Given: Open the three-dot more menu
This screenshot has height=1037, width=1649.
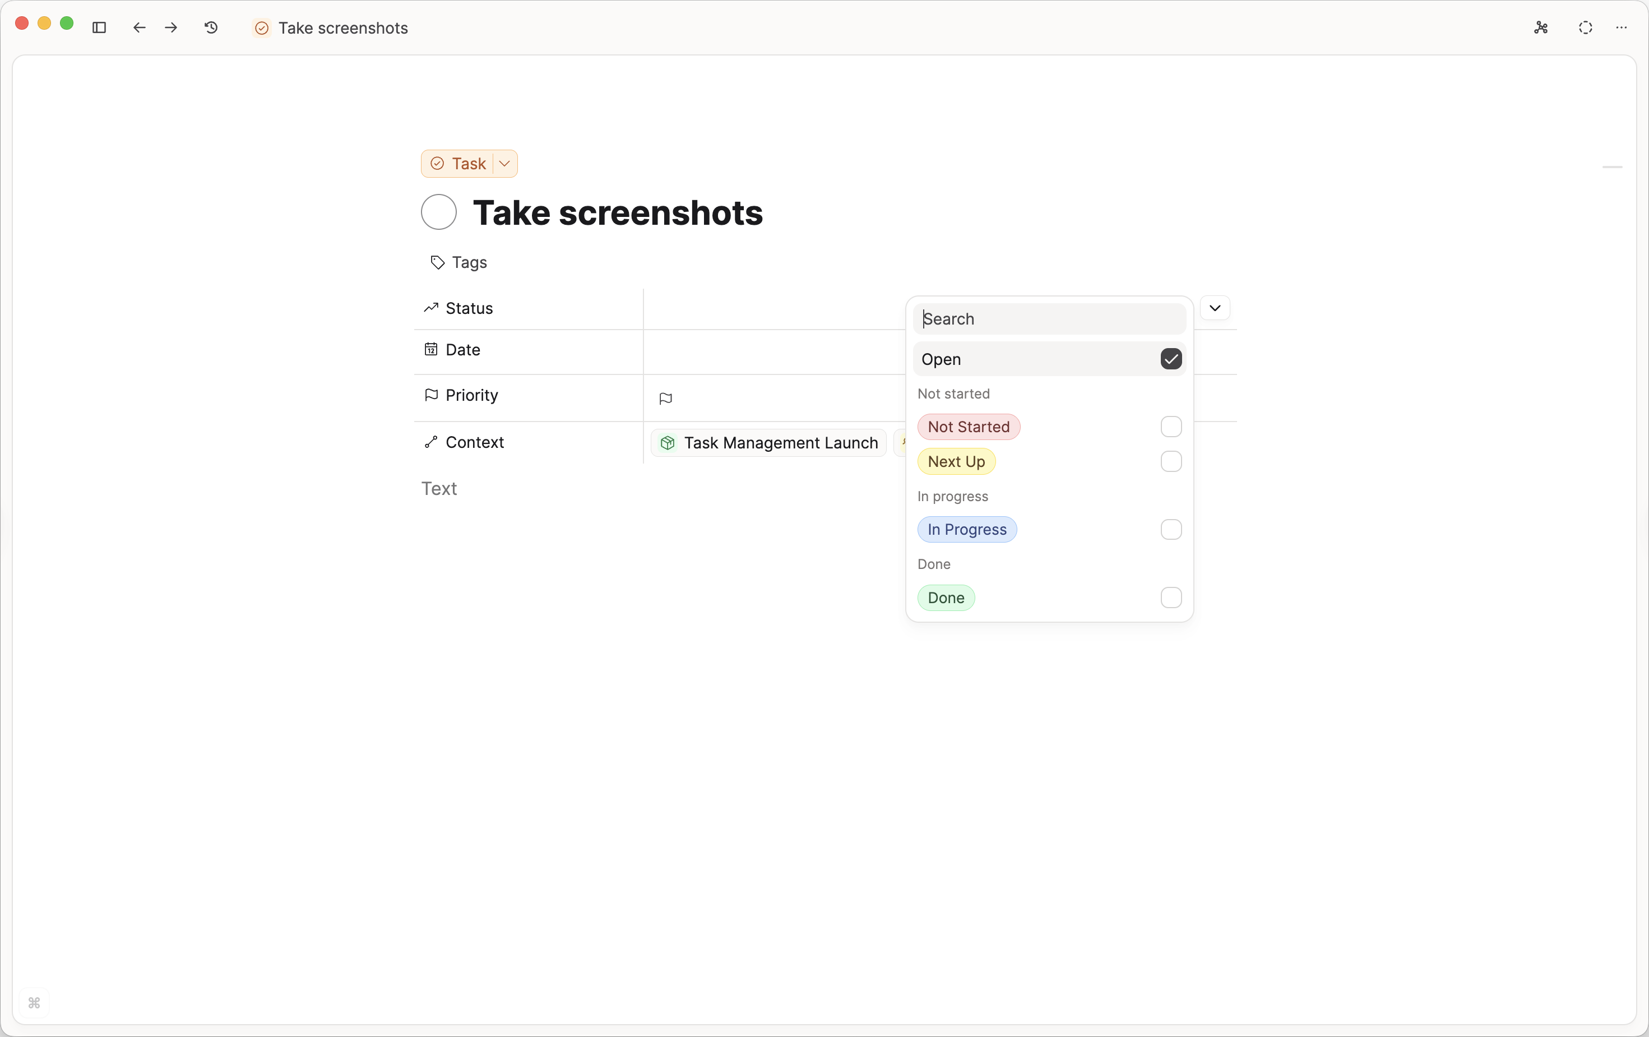Looking at the screenshot, I should pos(1621,27).
